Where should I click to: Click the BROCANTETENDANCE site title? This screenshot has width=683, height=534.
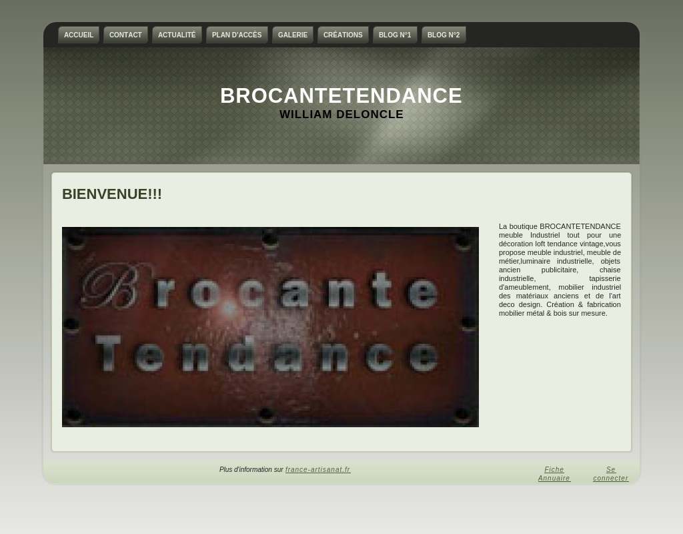pos(341,95)
